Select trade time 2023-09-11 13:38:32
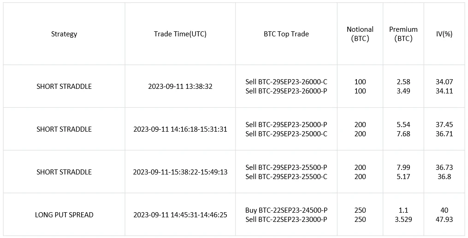This screenshot has width=468, height=238. [180, 87]
